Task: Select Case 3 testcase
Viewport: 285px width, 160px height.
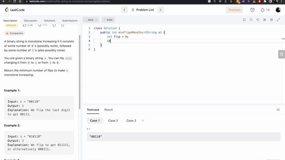Action: [x=131, y=120]
